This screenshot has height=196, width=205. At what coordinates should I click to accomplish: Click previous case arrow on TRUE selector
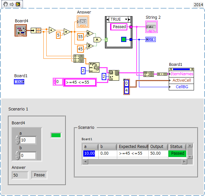[108, 19]
